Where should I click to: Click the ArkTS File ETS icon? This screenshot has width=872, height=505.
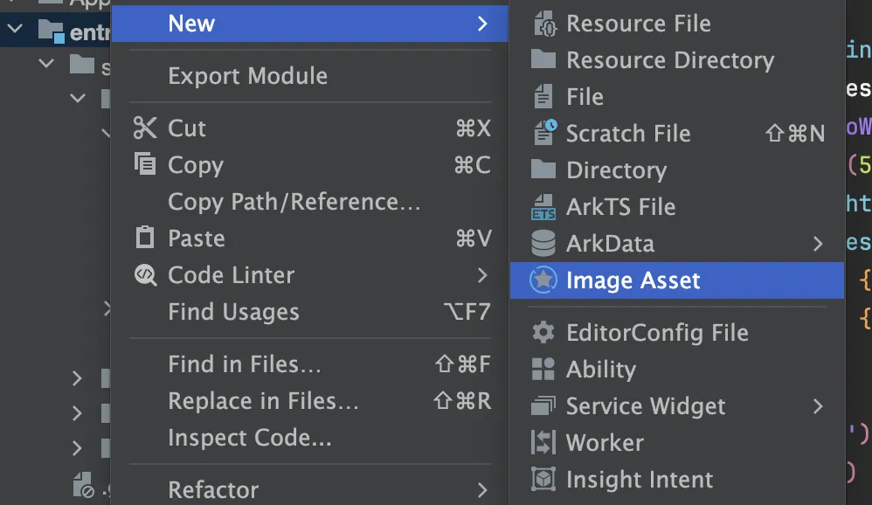click(544, 207)
